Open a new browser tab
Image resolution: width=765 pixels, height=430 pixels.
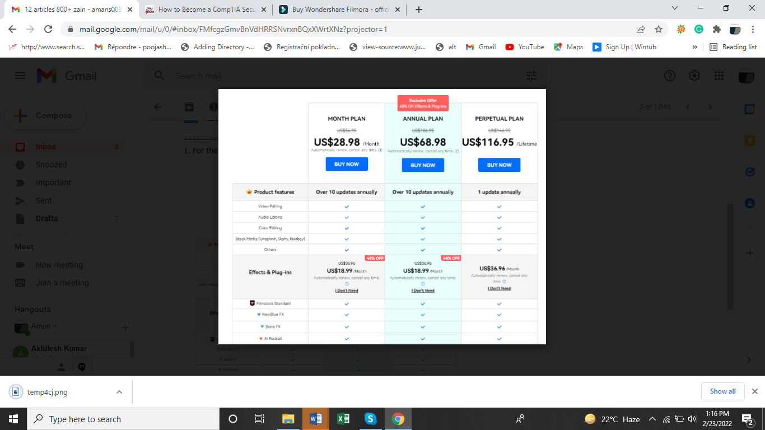419,9
